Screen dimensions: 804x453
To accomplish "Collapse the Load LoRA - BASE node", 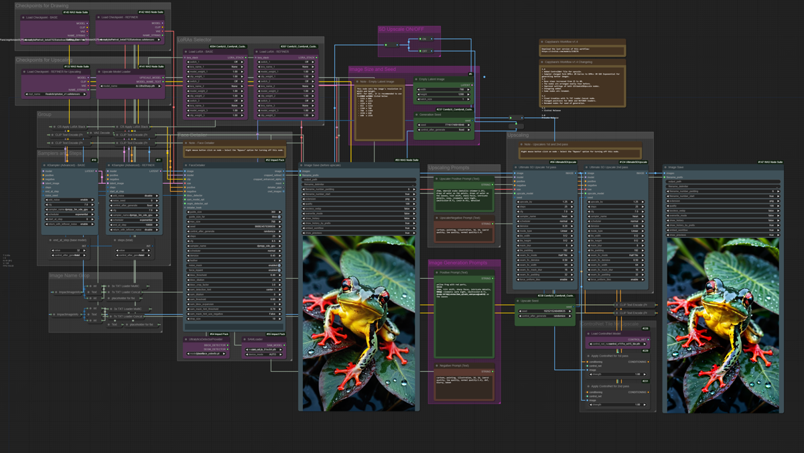I will click(x=186, y=52).
